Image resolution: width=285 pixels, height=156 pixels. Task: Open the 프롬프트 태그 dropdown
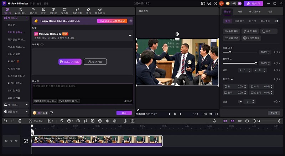tap(69, 101)
